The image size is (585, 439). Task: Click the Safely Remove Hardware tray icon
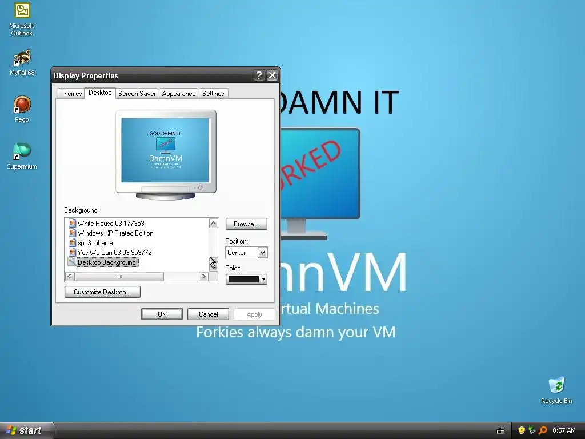coord(532,430)
